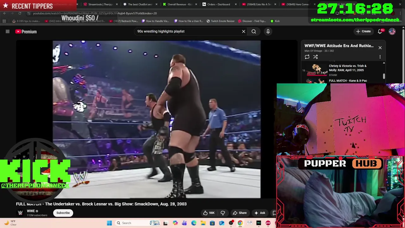The image size is (405, 228).
Task: Open Task View on the taskbar
Action: point(165,223)
